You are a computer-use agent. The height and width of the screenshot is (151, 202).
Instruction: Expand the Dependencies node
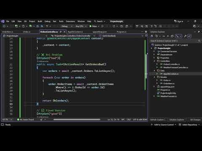coord(154,55)
